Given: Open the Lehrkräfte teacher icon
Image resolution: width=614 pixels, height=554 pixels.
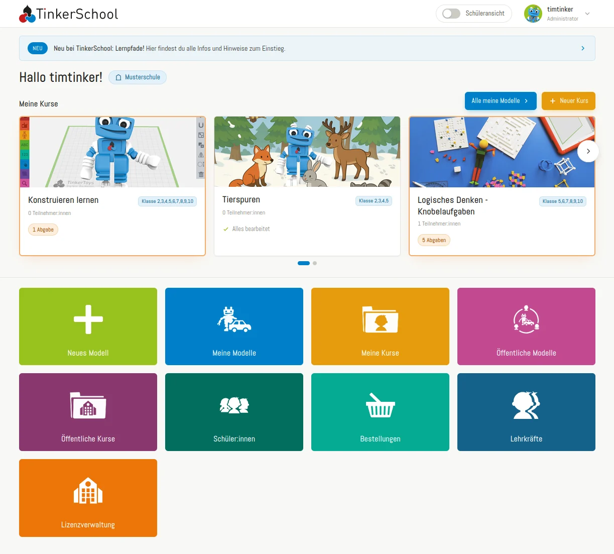Looking at the screenshot, I should pyautogui.click(x=526, y=405).
